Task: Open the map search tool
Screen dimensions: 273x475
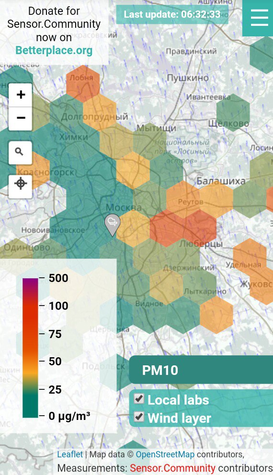Action: tap(21, 152)
